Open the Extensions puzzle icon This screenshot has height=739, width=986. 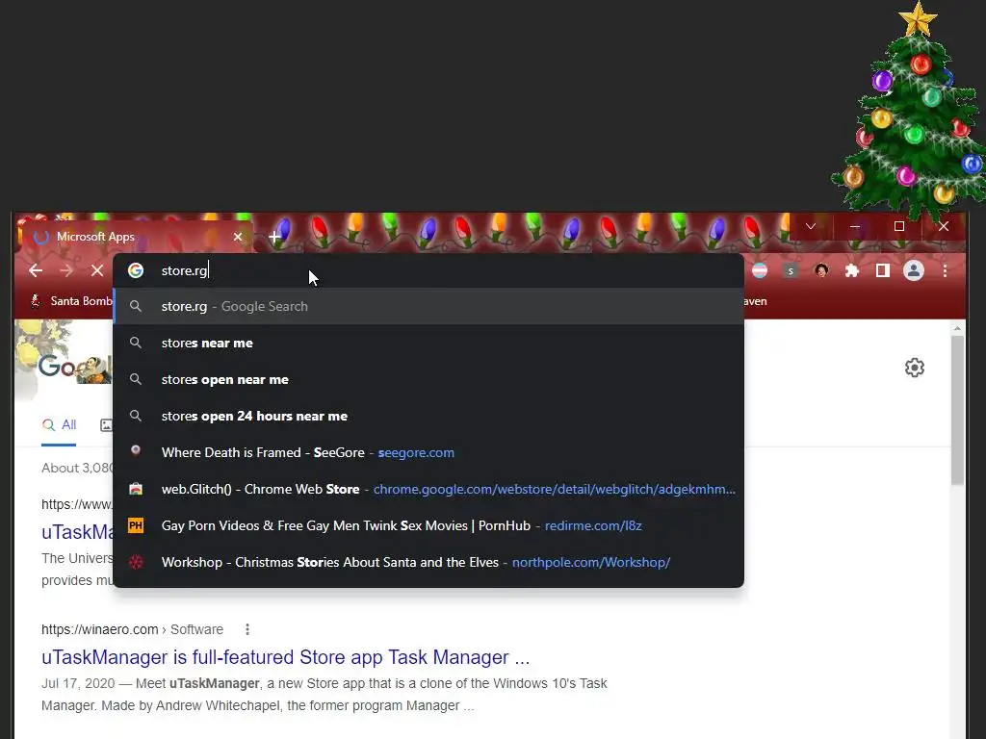[852, 270]
